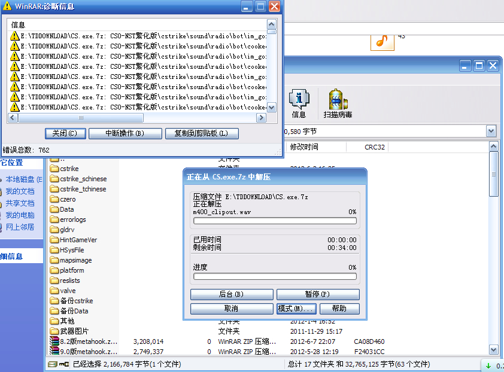Click the WinRAR file list scroll-down arrow

tap(494, 349)
